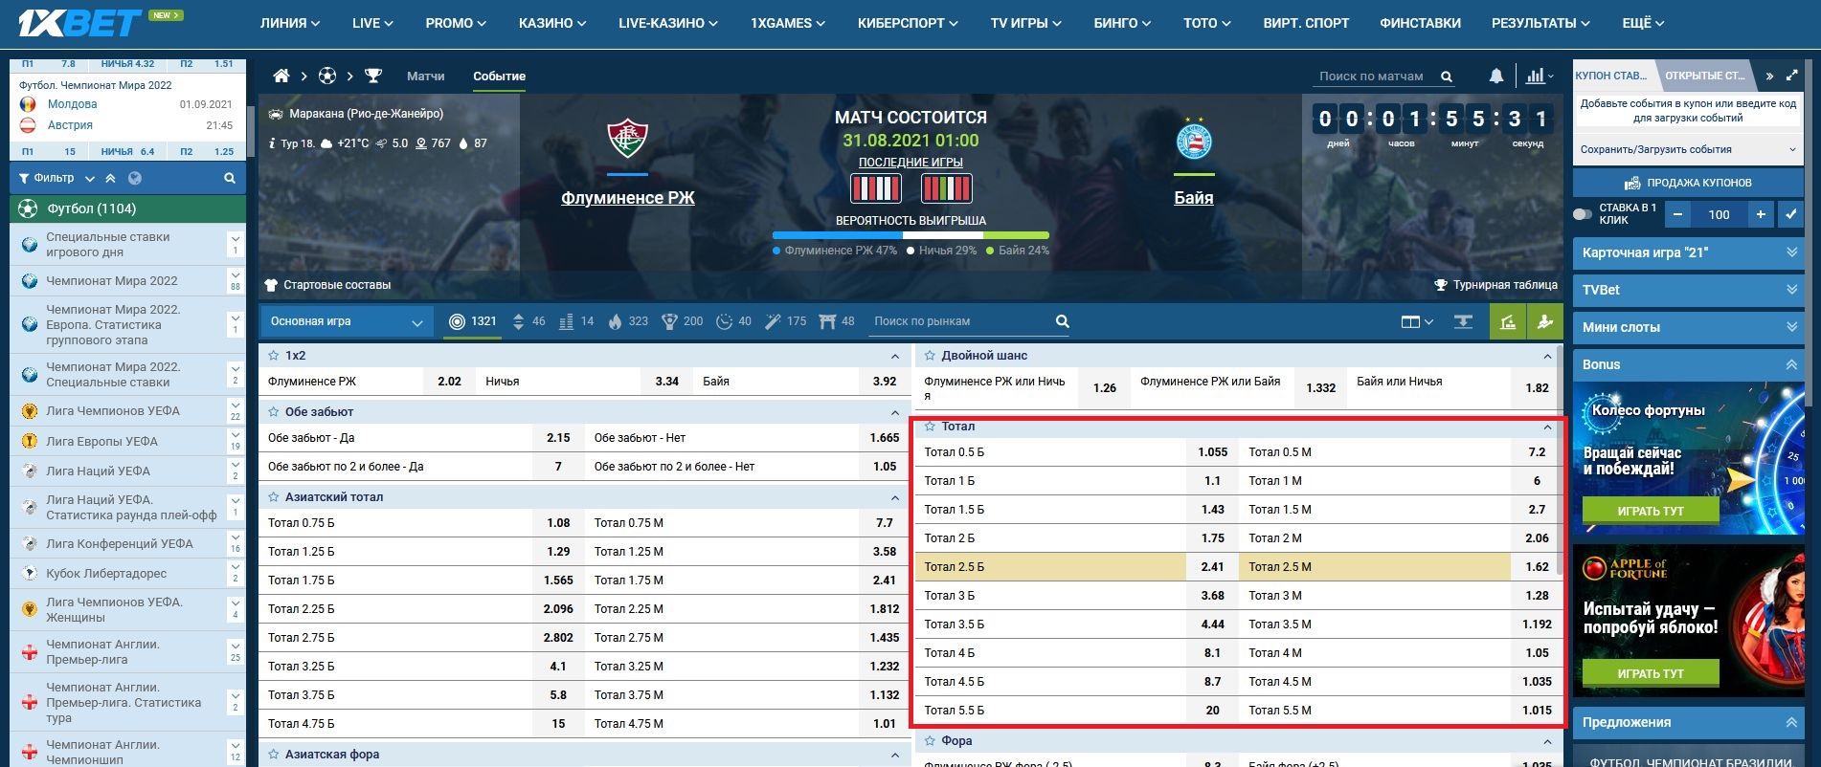Screen dimensions: 1821x767
Task: Open the Основная игра dropdown
Action: [x=346, y=321]
